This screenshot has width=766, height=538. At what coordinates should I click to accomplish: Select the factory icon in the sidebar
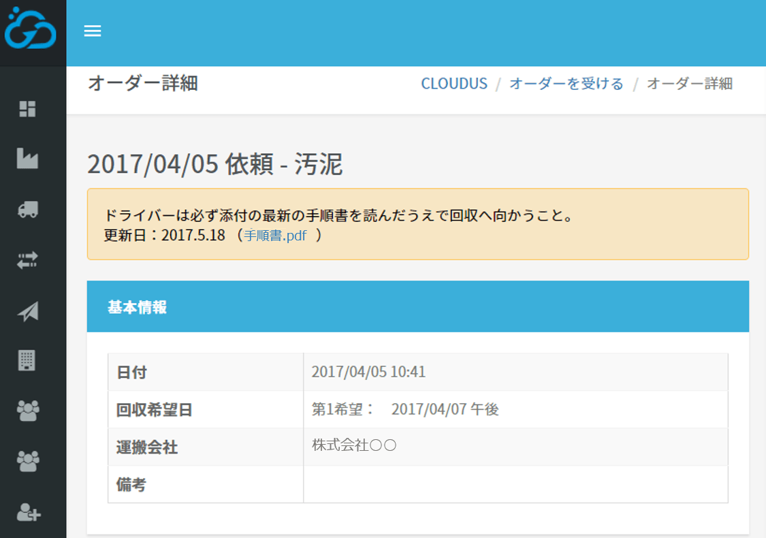[26, 159]
